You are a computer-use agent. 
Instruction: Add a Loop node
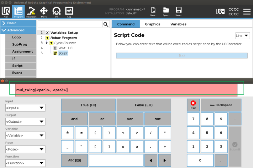coord(21,37)
